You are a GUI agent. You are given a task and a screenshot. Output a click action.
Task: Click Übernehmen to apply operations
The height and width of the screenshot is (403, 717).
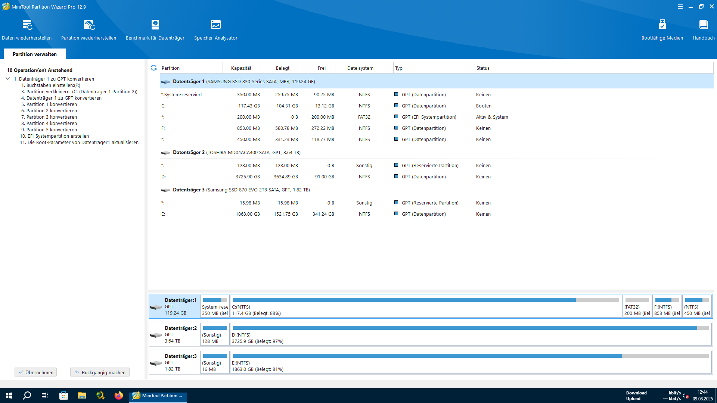[36, 372]
